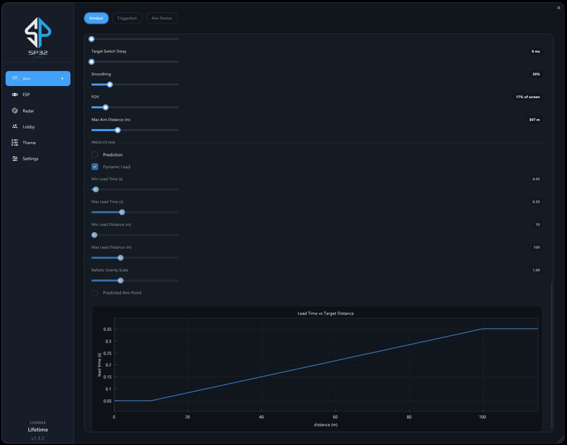The image size is (567, 445).
Task: Toggle the Predicted Aim Point checkbox
Action: click(95, 293)
